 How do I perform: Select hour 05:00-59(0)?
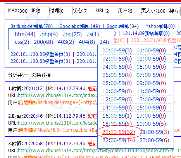tap(151, 67)
